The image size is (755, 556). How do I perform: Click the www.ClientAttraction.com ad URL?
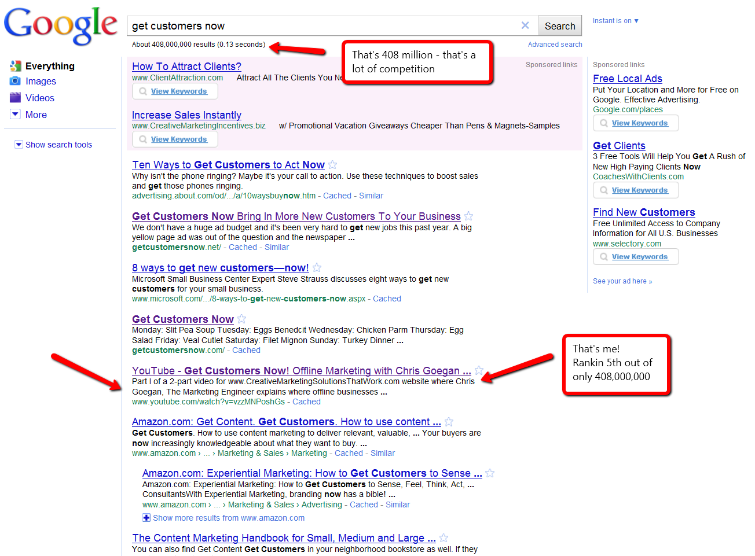coord(177,78)
